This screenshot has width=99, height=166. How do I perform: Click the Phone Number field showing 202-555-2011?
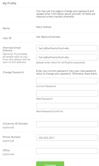[x=67, y=138]
